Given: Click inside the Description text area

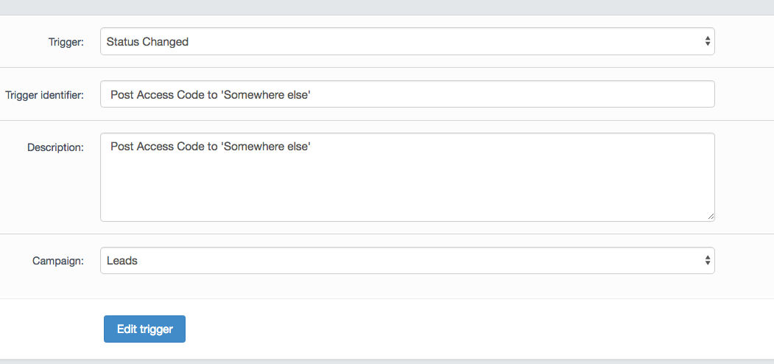Looking at the screenshot, I should (x=407, y=177).
